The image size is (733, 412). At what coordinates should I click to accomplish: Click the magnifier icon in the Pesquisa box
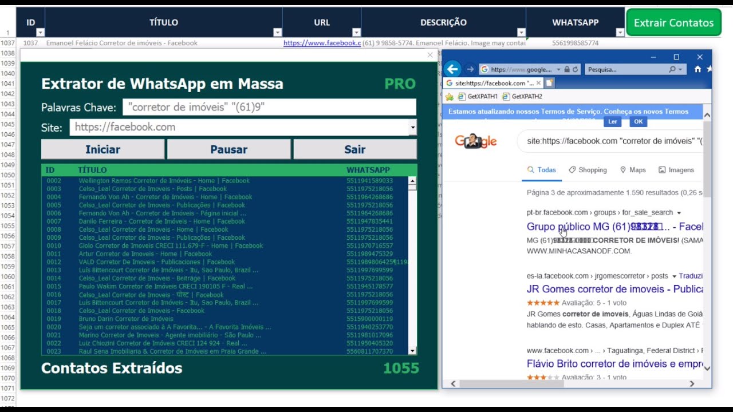(x=672, y=69)
